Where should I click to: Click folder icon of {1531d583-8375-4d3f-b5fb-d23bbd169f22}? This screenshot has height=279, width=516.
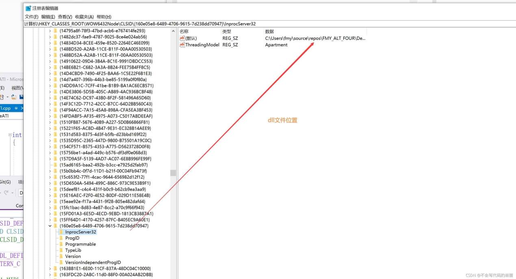tap(56, 134)
